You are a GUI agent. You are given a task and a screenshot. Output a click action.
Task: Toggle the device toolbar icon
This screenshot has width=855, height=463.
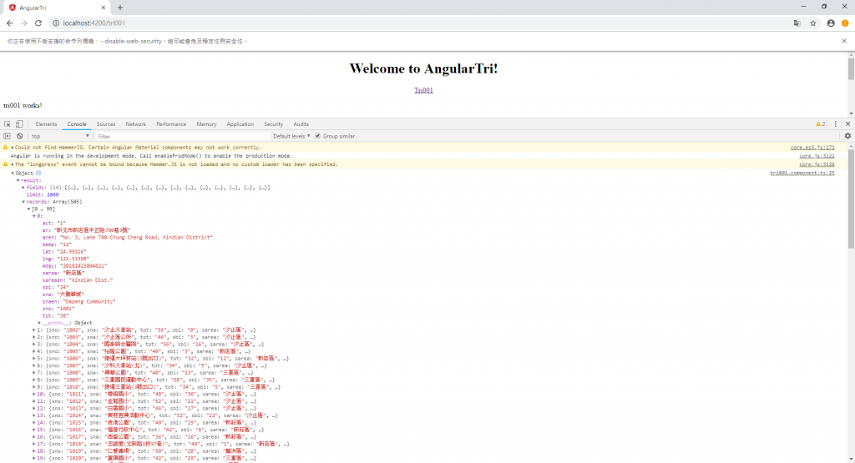(x=19, y=124)
